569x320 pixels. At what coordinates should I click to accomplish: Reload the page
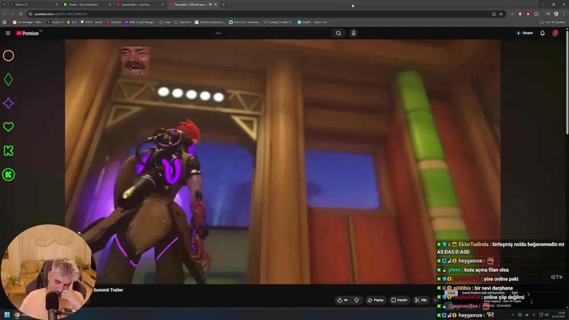20,14
